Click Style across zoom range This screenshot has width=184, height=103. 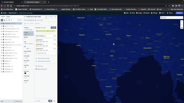tap(43, 58)
